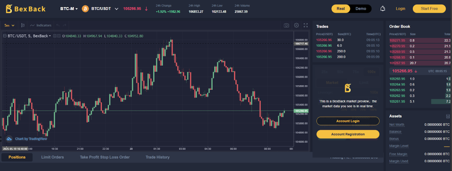
Task: Click the Net Worth label
Action: click(397, 125)
